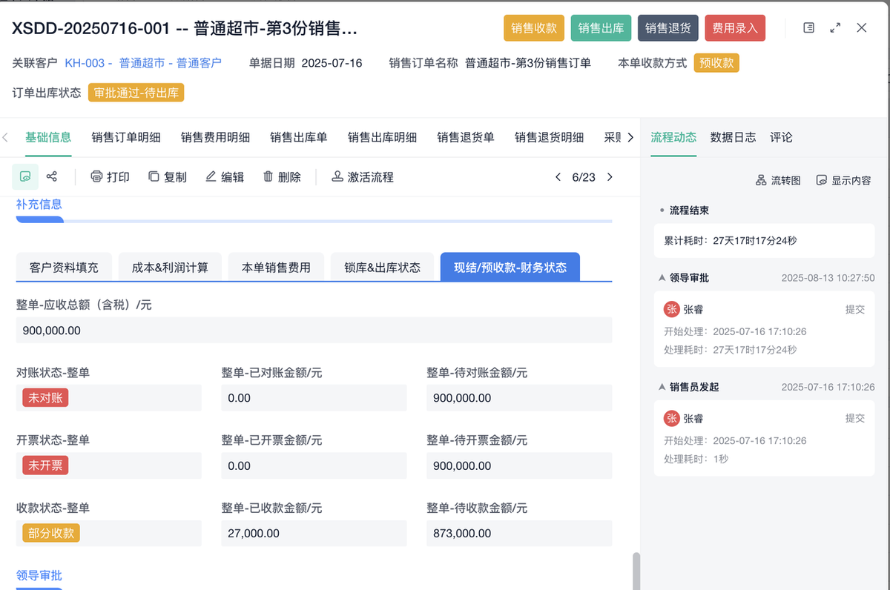Collapse the 领导审批 flow step
890x590 pixels.
point(662,278)
